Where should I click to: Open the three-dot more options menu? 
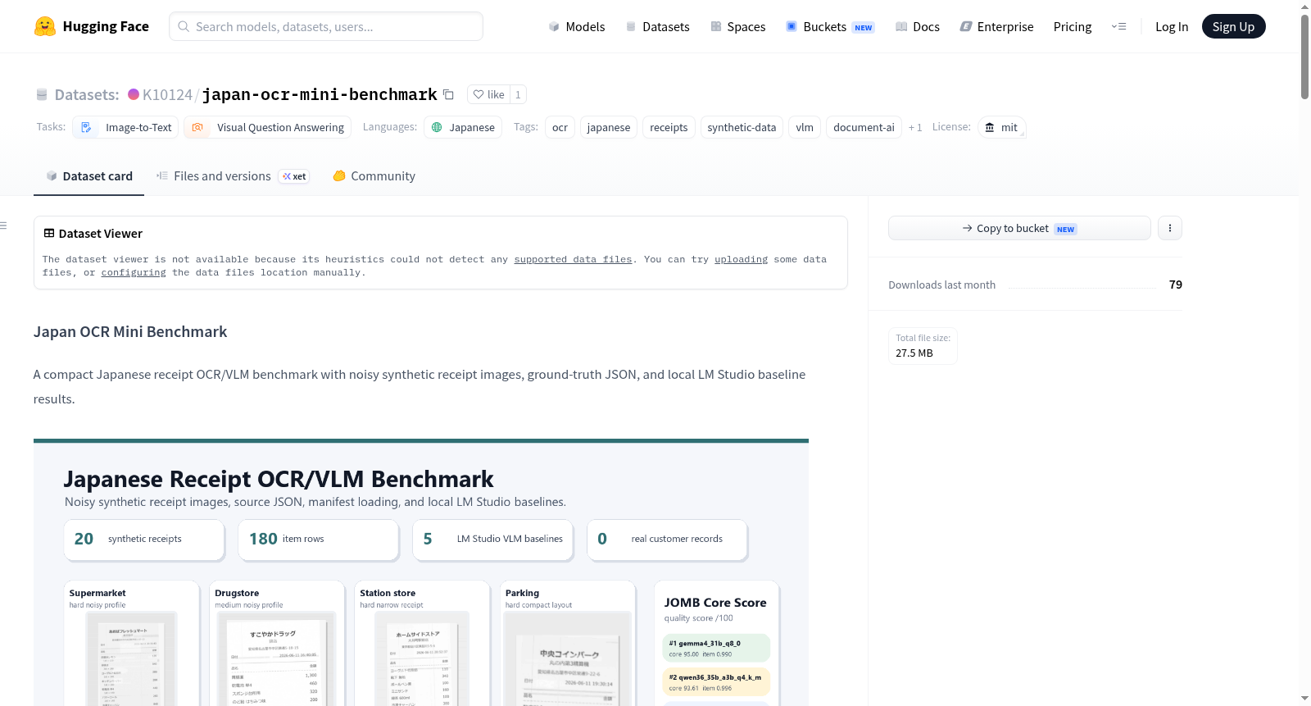[x=1170, y=228]
